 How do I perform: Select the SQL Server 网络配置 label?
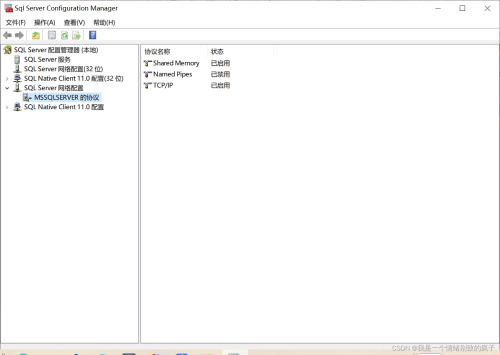click(53, 88)
